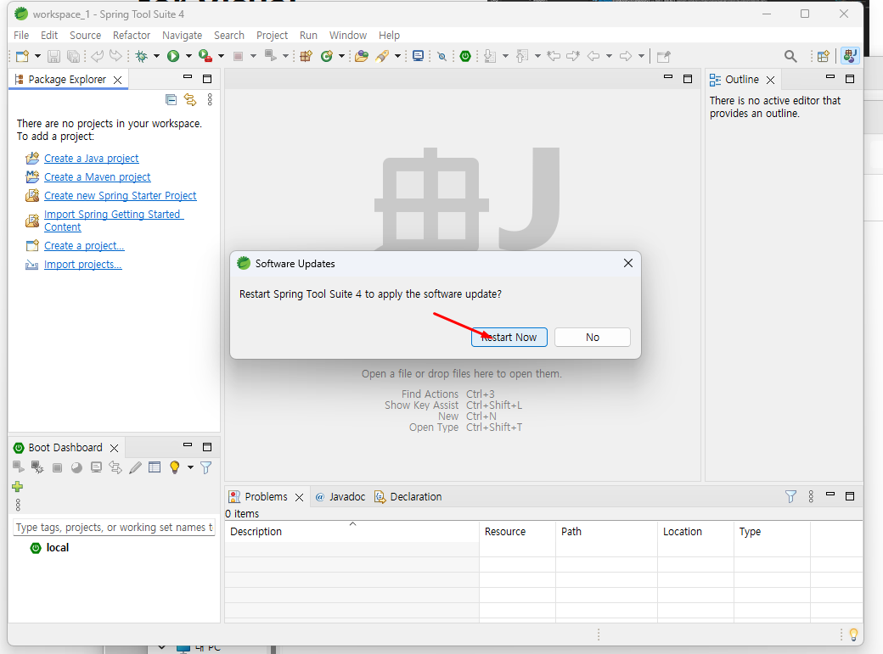Click the Open Console monitor icon in Boot Dashboard
This screenshot has width=883, height=654.
pyautogui.click(x=96, y=467)
